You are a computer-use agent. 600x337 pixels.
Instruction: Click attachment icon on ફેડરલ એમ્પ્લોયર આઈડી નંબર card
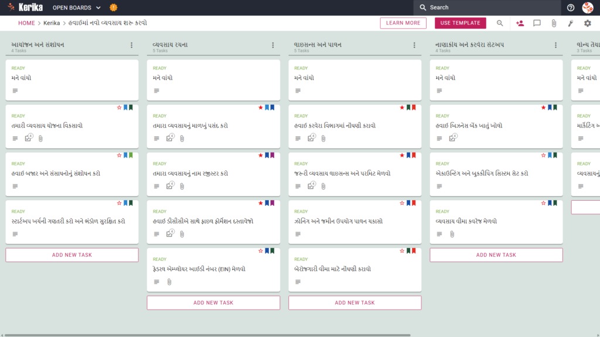[x=169, y=281]
